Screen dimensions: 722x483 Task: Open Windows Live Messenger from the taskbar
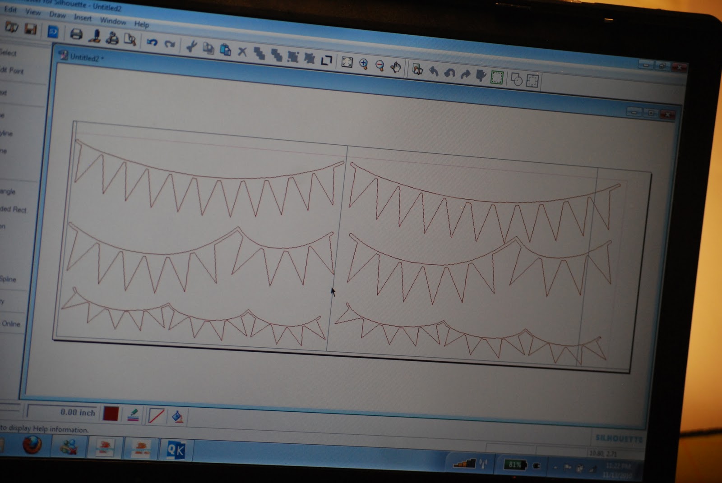pyautogui.click(x=69, y=447)
